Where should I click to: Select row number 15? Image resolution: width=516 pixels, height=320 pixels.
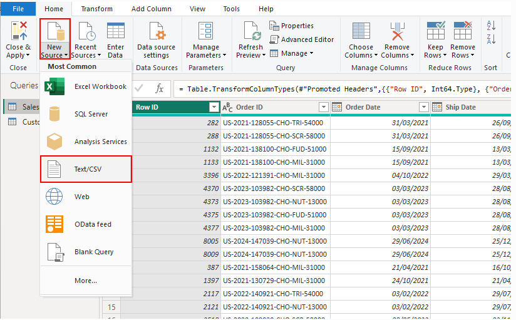pyautogui.click(x=111, y=307)
